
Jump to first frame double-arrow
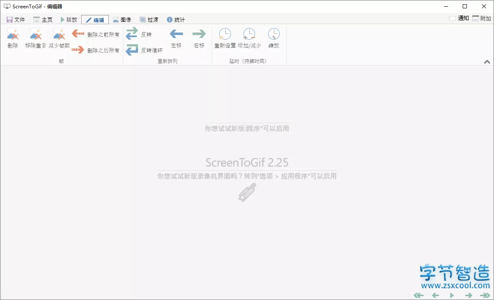coord(419,295)
